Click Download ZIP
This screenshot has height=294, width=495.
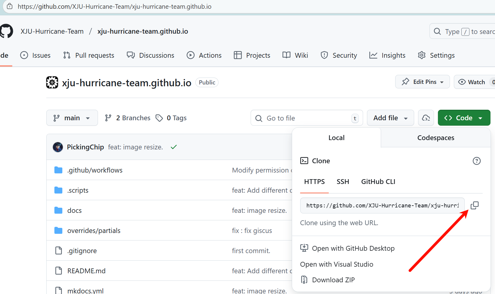pyautogui.click(x=333, y=280)
